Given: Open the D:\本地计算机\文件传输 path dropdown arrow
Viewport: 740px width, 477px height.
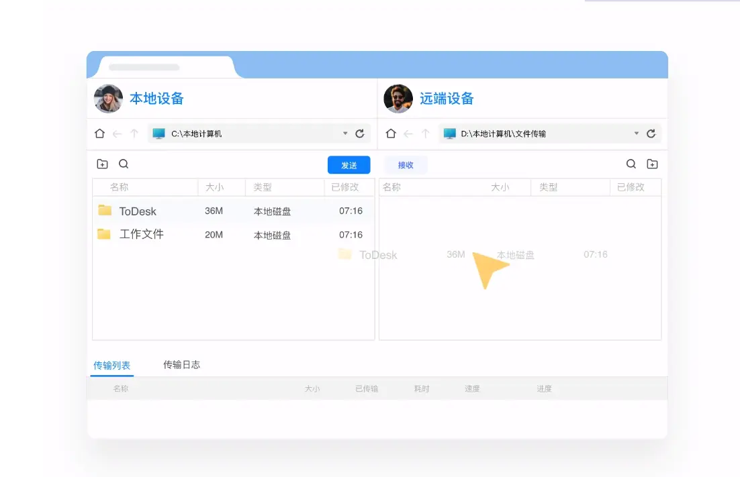Looking at the screenshot, I should pyautogui.click(x=637, y=134).
